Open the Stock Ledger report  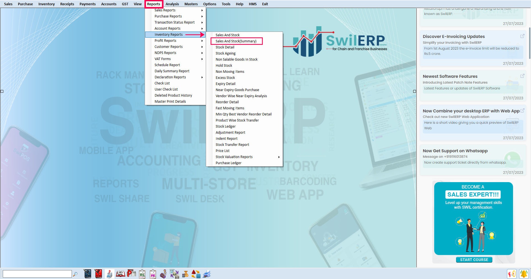point(244,126)
